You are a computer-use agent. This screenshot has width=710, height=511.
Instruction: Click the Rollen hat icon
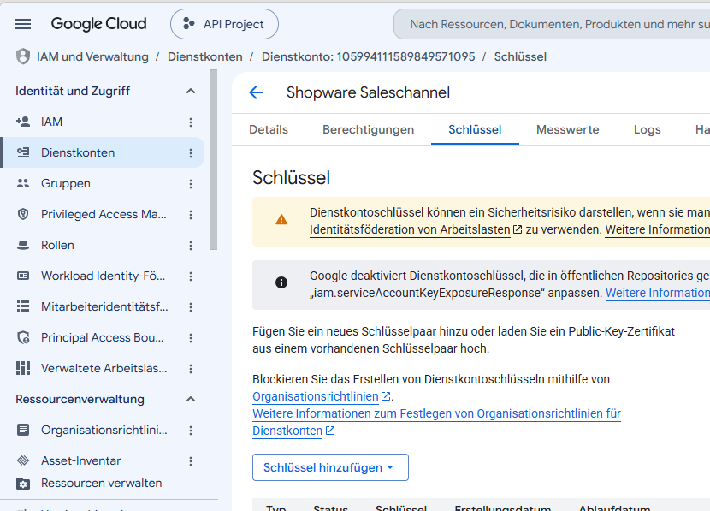23,245
